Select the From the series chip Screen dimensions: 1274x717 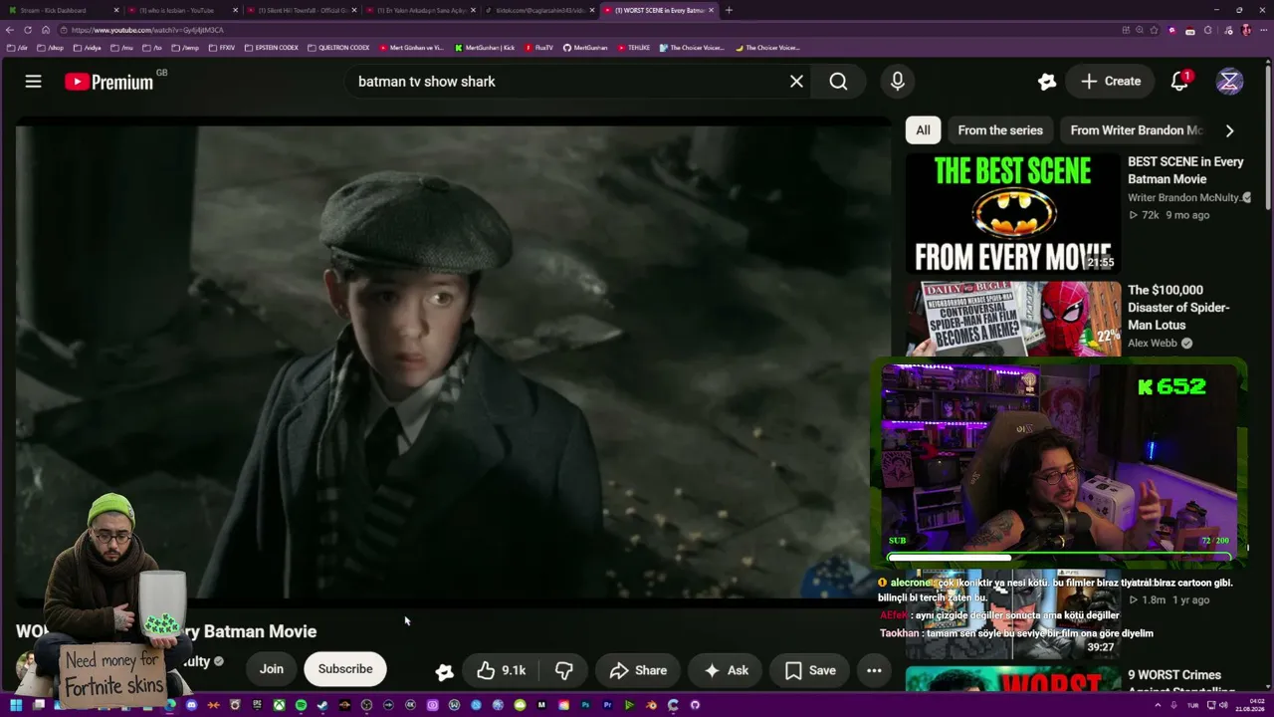pos(1000,130)
